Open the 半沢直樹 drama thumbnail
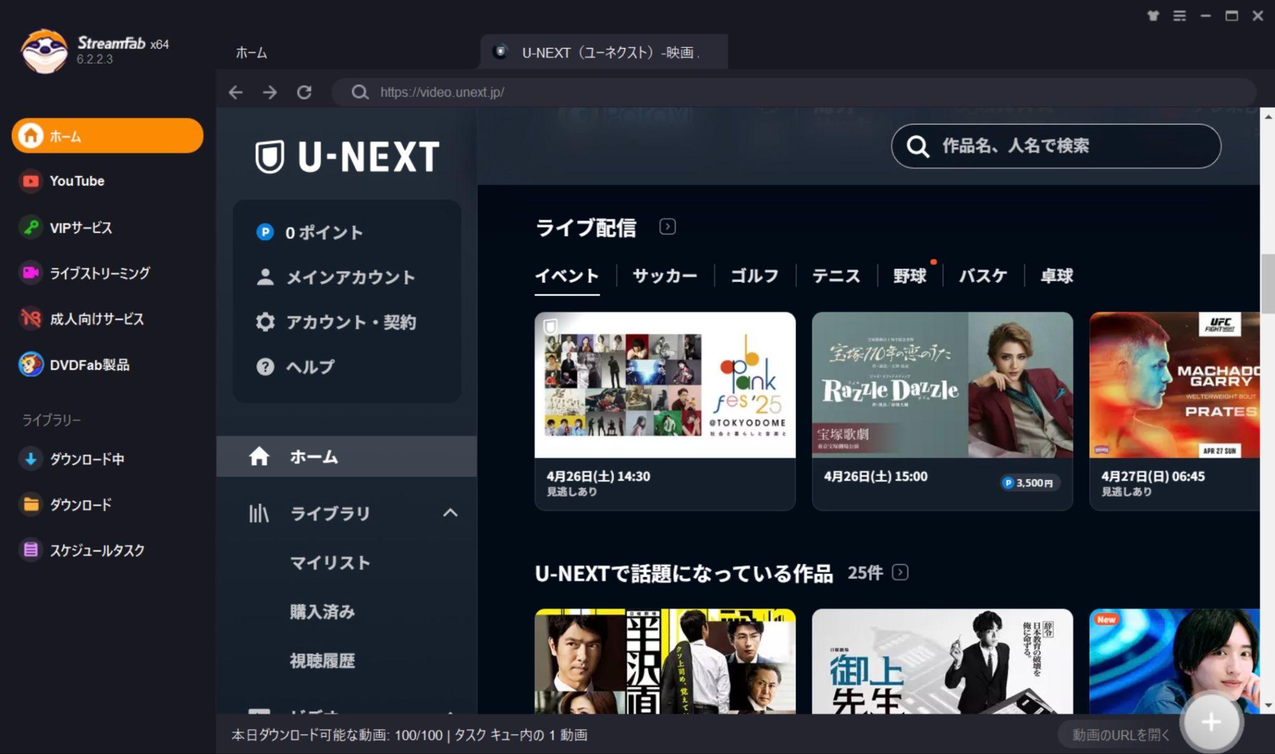 click(x=665, y=661)
